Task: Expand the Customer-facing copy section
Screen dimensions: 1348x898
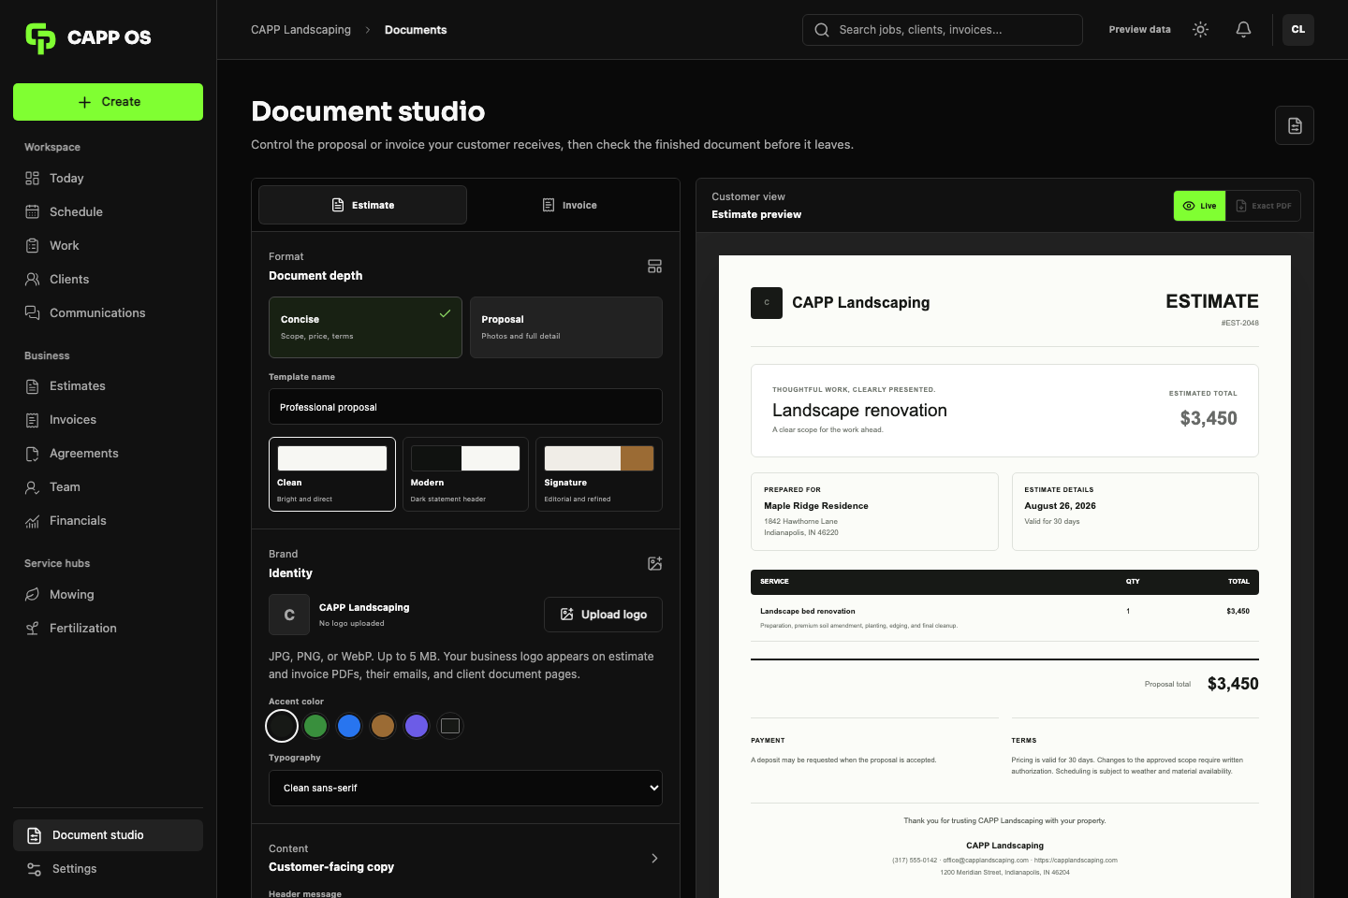Action: coord(465,858)
